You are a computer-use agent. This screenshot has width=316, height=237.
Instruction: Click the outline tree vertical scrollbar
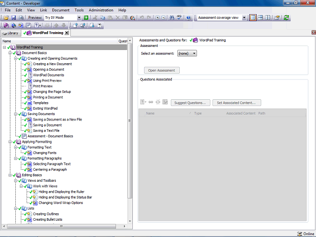130,121
